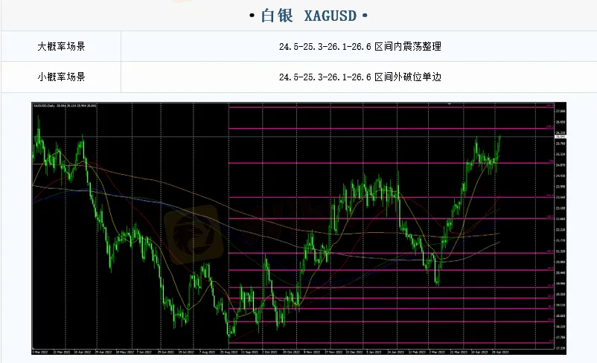Click the XAGUSD,Daily chart title text
This screenshot has height=363, width=597.
coord(65,106)
